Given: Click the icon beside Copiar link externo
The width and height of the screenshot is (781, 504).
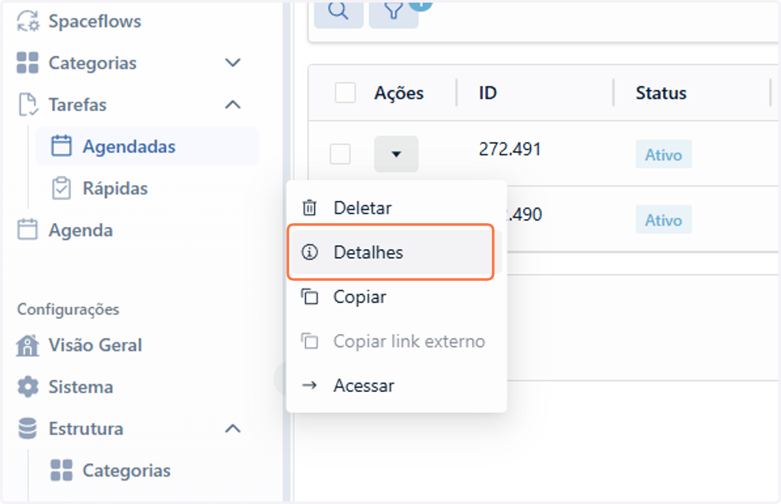Looking at the screenshot, I should click(x=310, y=341).
